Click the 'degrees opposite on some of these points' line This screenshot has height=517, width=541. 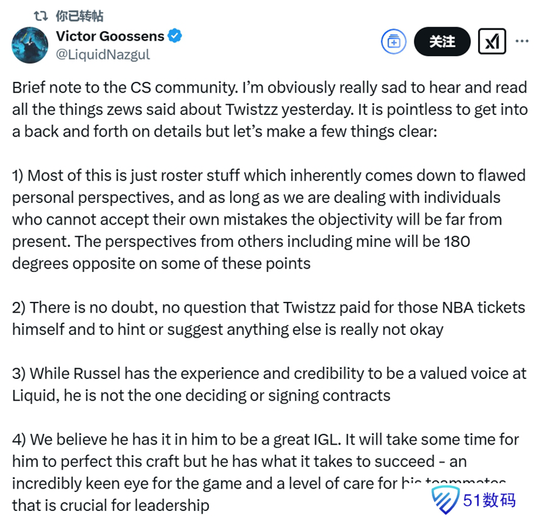162,263
